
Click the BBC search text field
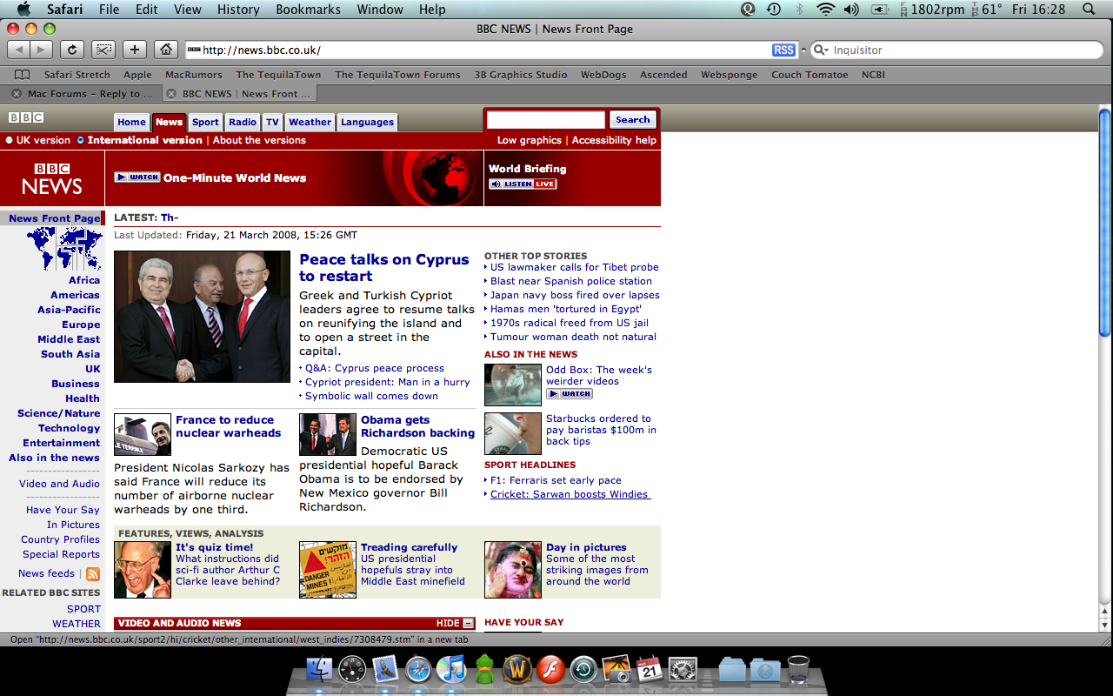pos(546,120)
